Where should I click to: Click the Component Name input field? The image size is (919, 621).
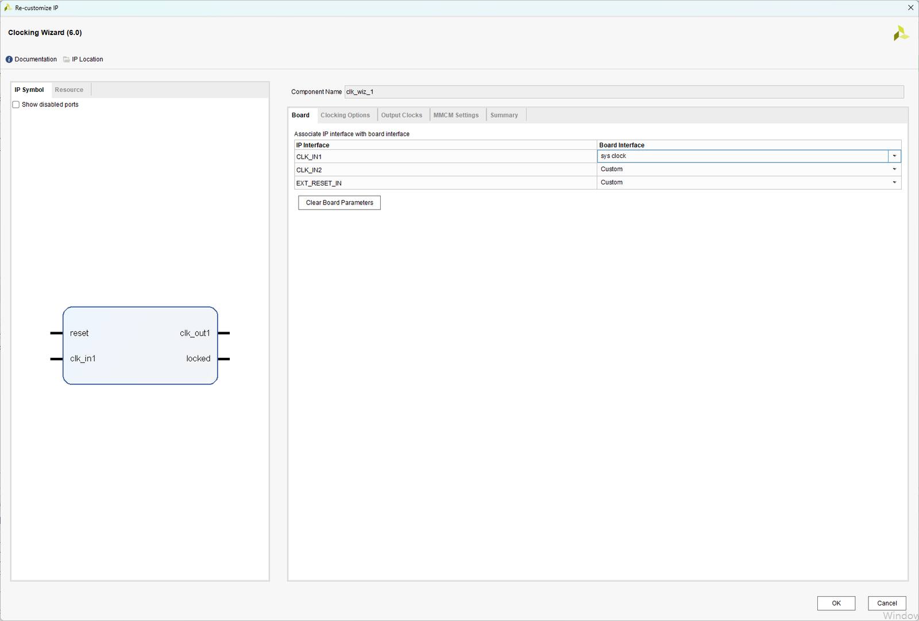(x=624, y=92)
